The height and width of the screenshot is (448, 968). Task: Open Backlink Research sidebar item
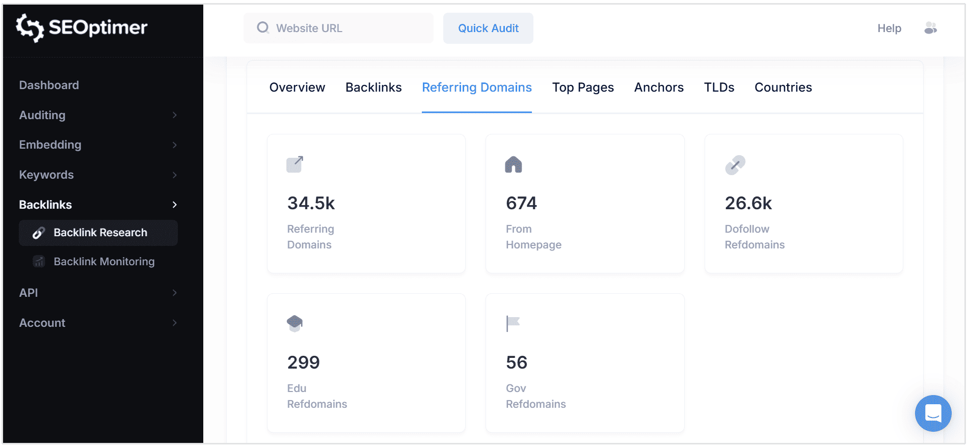pos(98,233)
